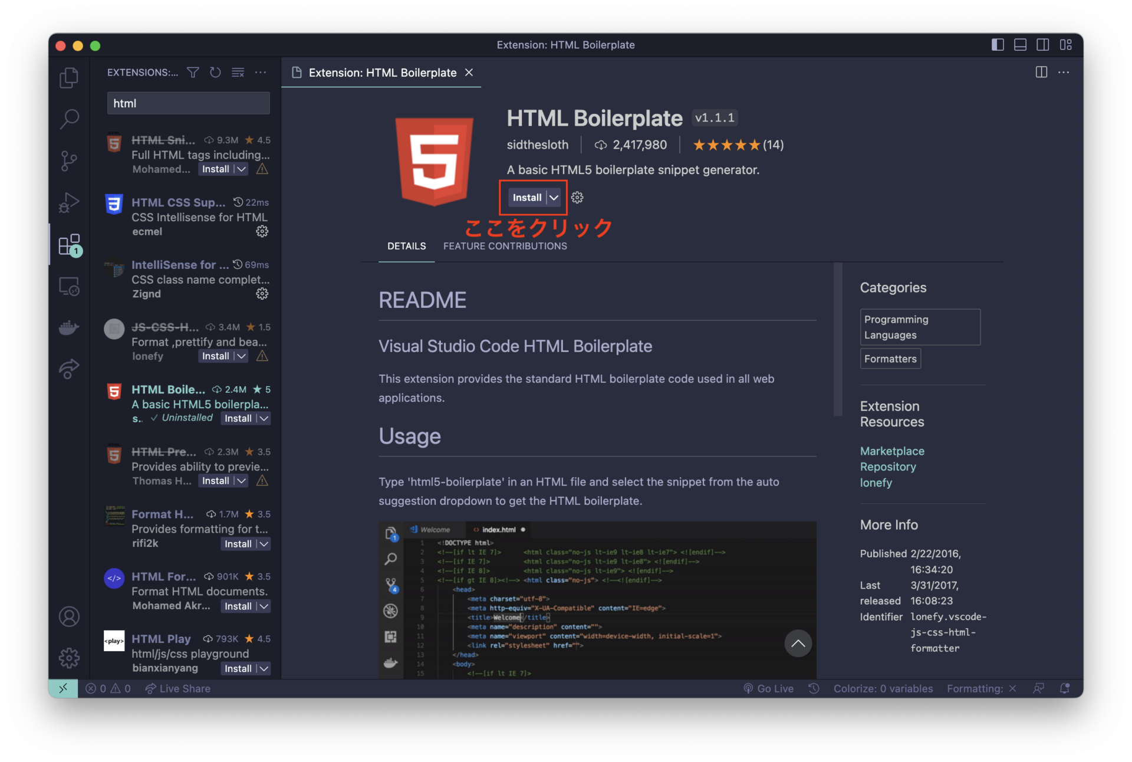Expand Install dropdown for HTML Boilerplate page
Viewport: 1132px width, 762px height.
554,198
